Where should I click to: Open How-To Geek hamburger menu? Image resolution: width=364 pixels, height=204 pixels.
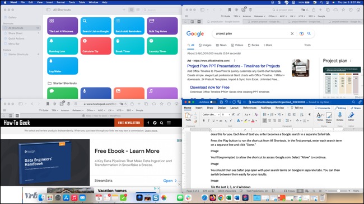tap(169, 123)
